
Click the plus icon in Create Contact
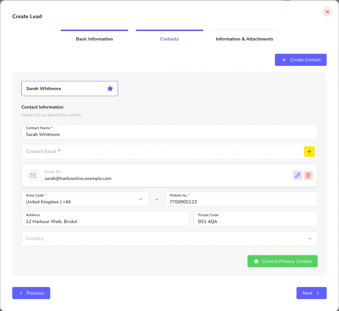[284, 60]
